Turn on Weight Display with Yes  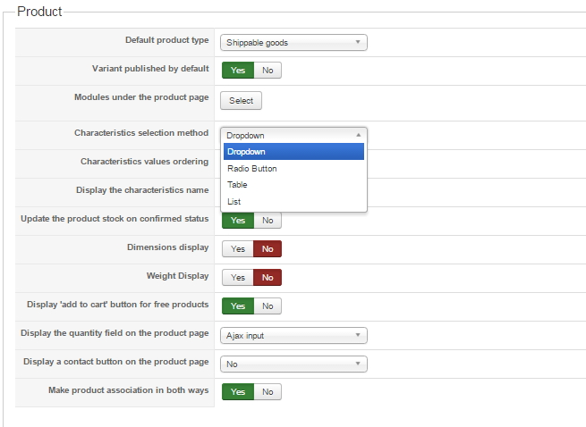pyautogui.click(x=238, y=278)
